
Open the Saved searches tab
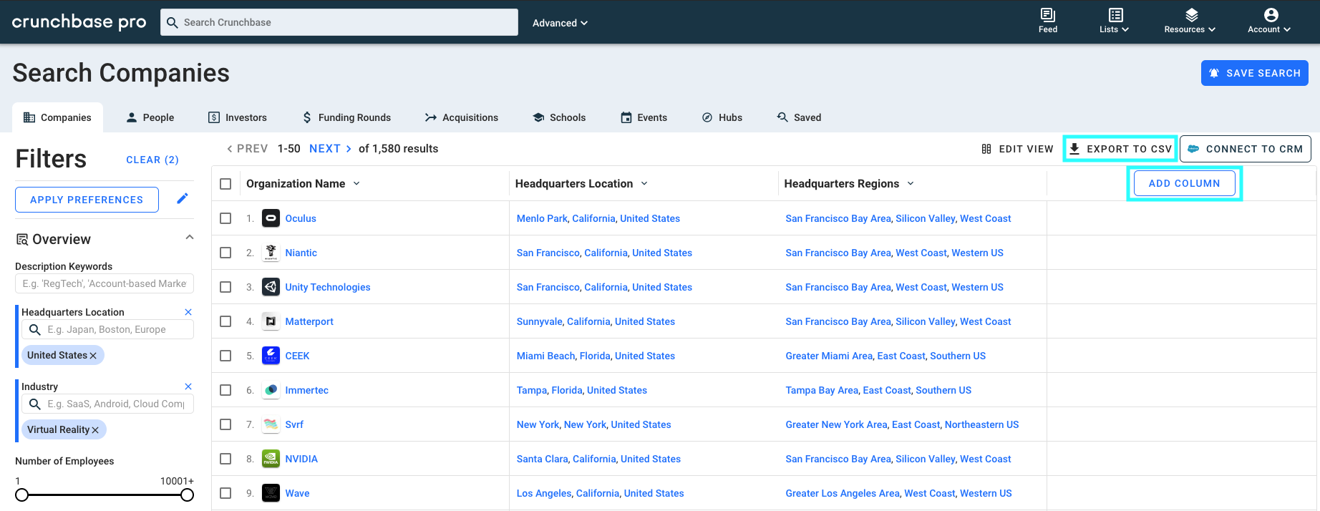point(799,117)
